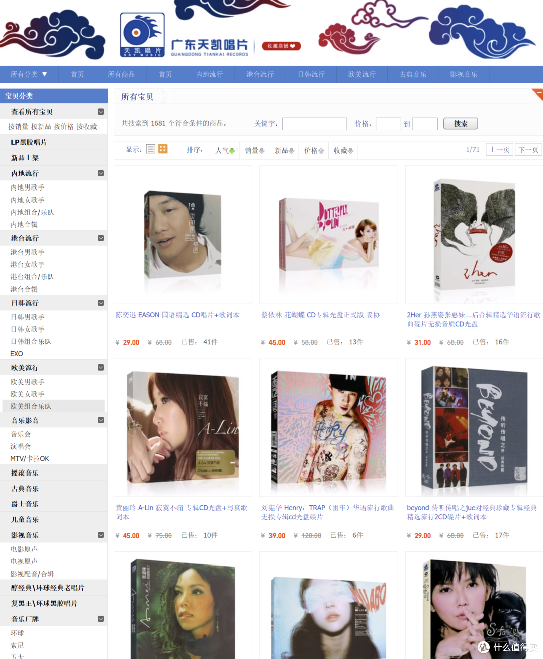The height and width of the screenshot is (659, 543).
Task: Open 古典音乐 tab in navigation bar
Action: click(413, 74)
